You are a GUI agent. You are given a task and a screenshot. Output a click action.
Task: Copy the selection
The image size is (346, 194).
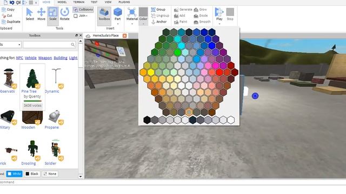8,10
